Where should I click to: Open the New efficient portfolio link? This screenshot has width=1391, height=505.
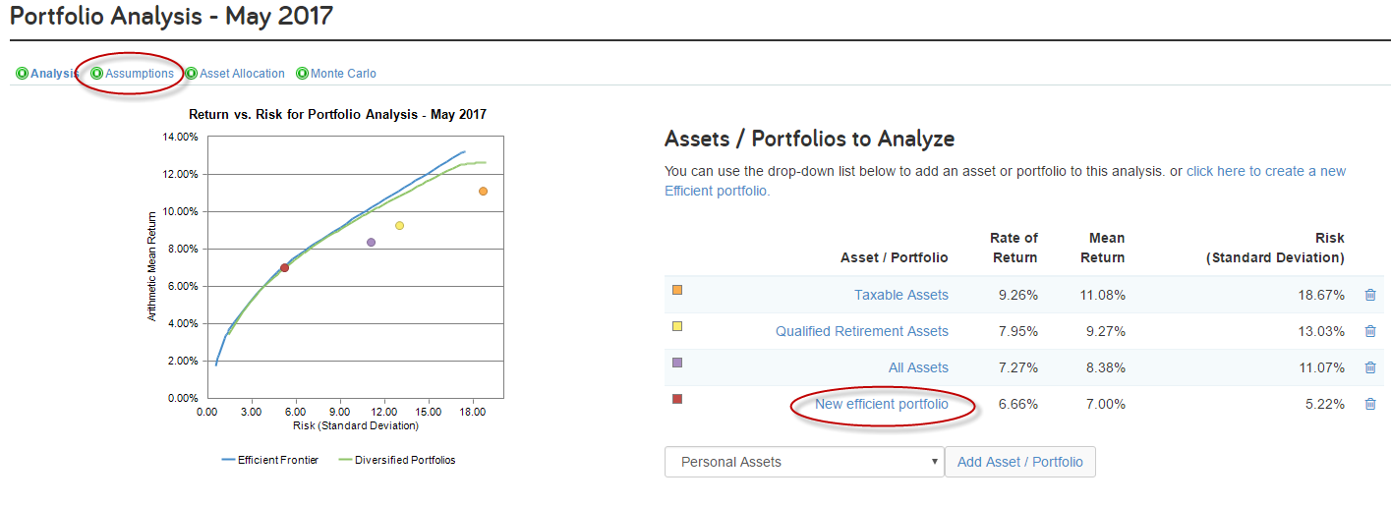(x=882, y=404)
